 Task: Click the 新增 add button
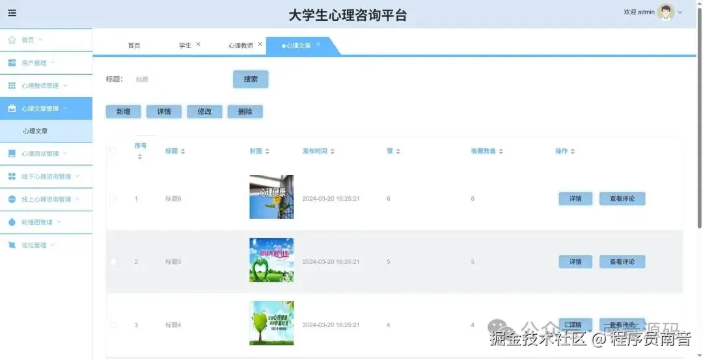(x=123, y=112)
